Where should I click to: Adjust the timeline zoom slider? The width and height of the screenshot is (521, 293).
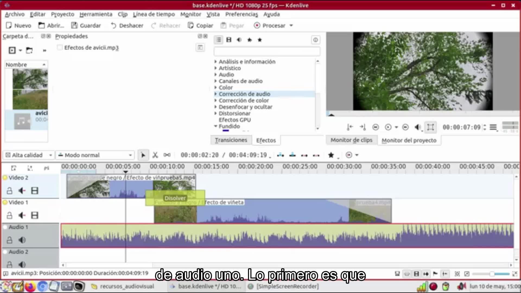[x=492, y=274]
